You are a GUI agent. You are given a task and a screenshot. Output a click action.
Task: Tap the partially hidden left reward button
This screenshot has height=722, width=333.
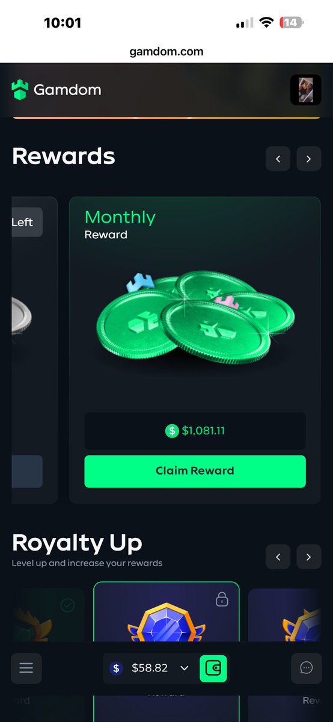coord(27,471)
